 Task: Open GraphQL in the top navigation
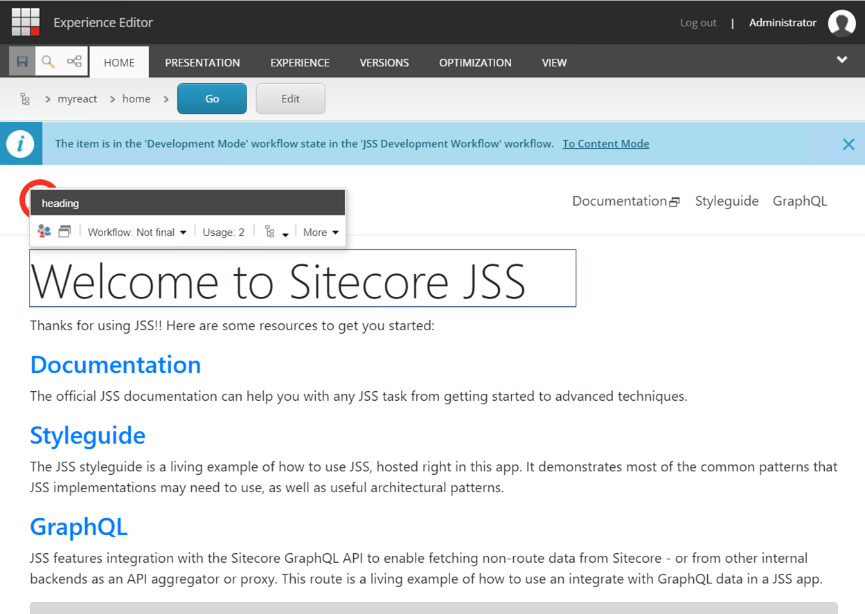[800, 201]
